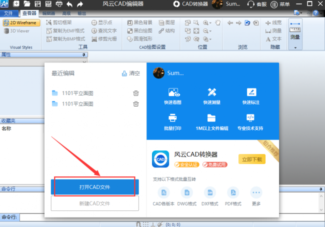Toggle 测量 in the 隐藏 group

[x=273, y=31]
